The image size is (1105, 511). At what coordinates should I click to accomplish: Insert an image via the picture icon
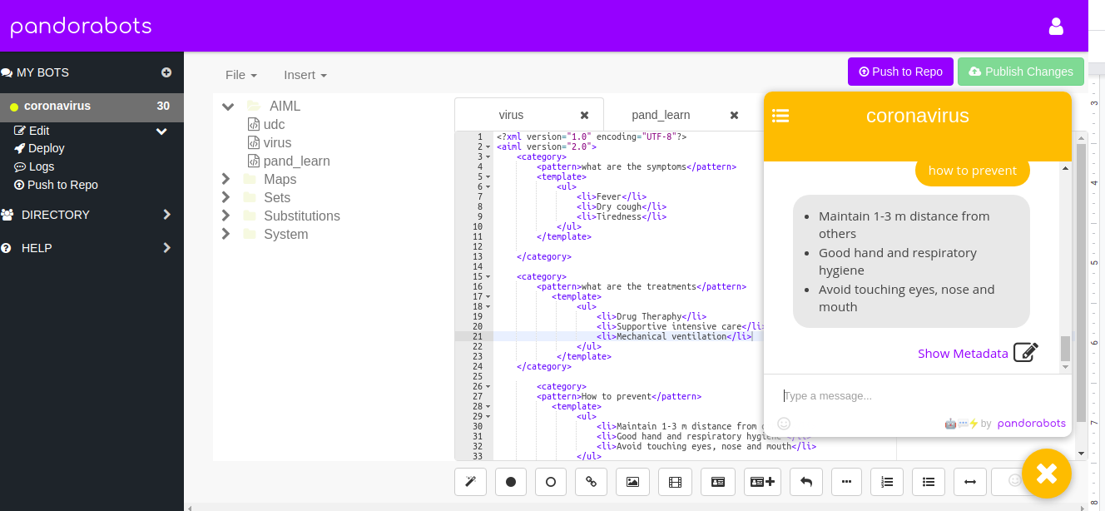click(x=632, y=481)
